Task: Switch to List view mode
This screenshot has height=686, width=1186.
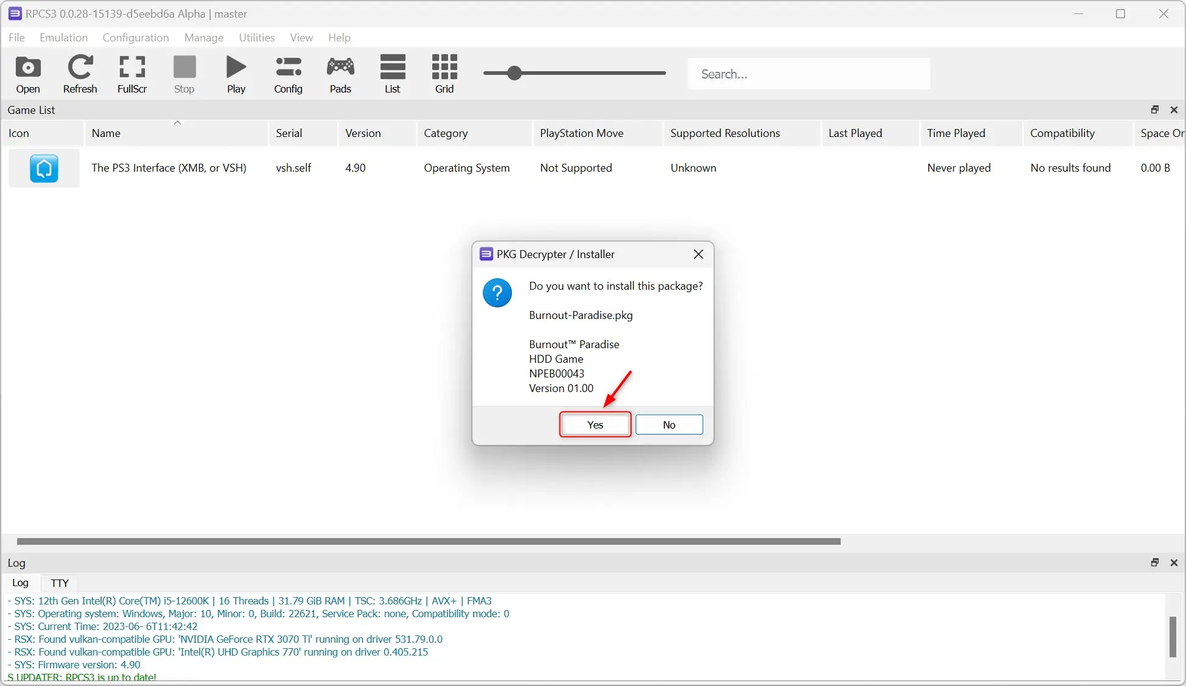Action: coord(393,74)
